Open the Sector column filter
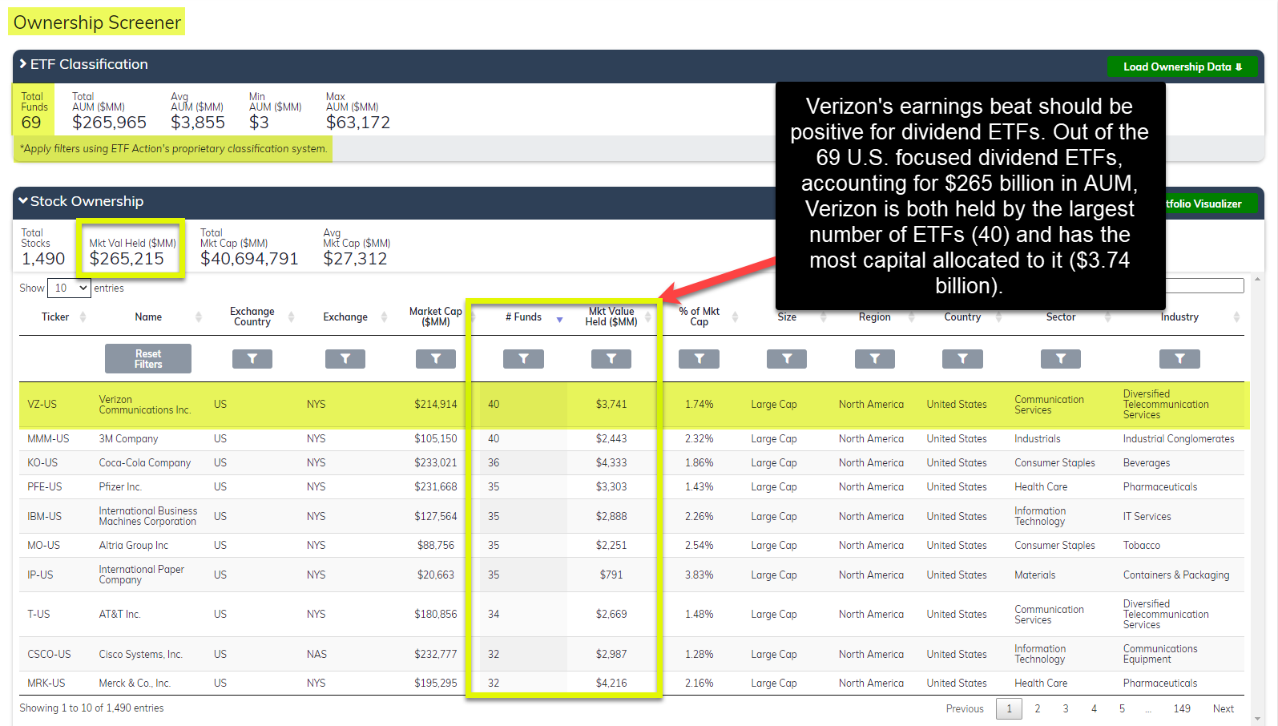The image size is (1278, 726). (x=1061, y=359)
